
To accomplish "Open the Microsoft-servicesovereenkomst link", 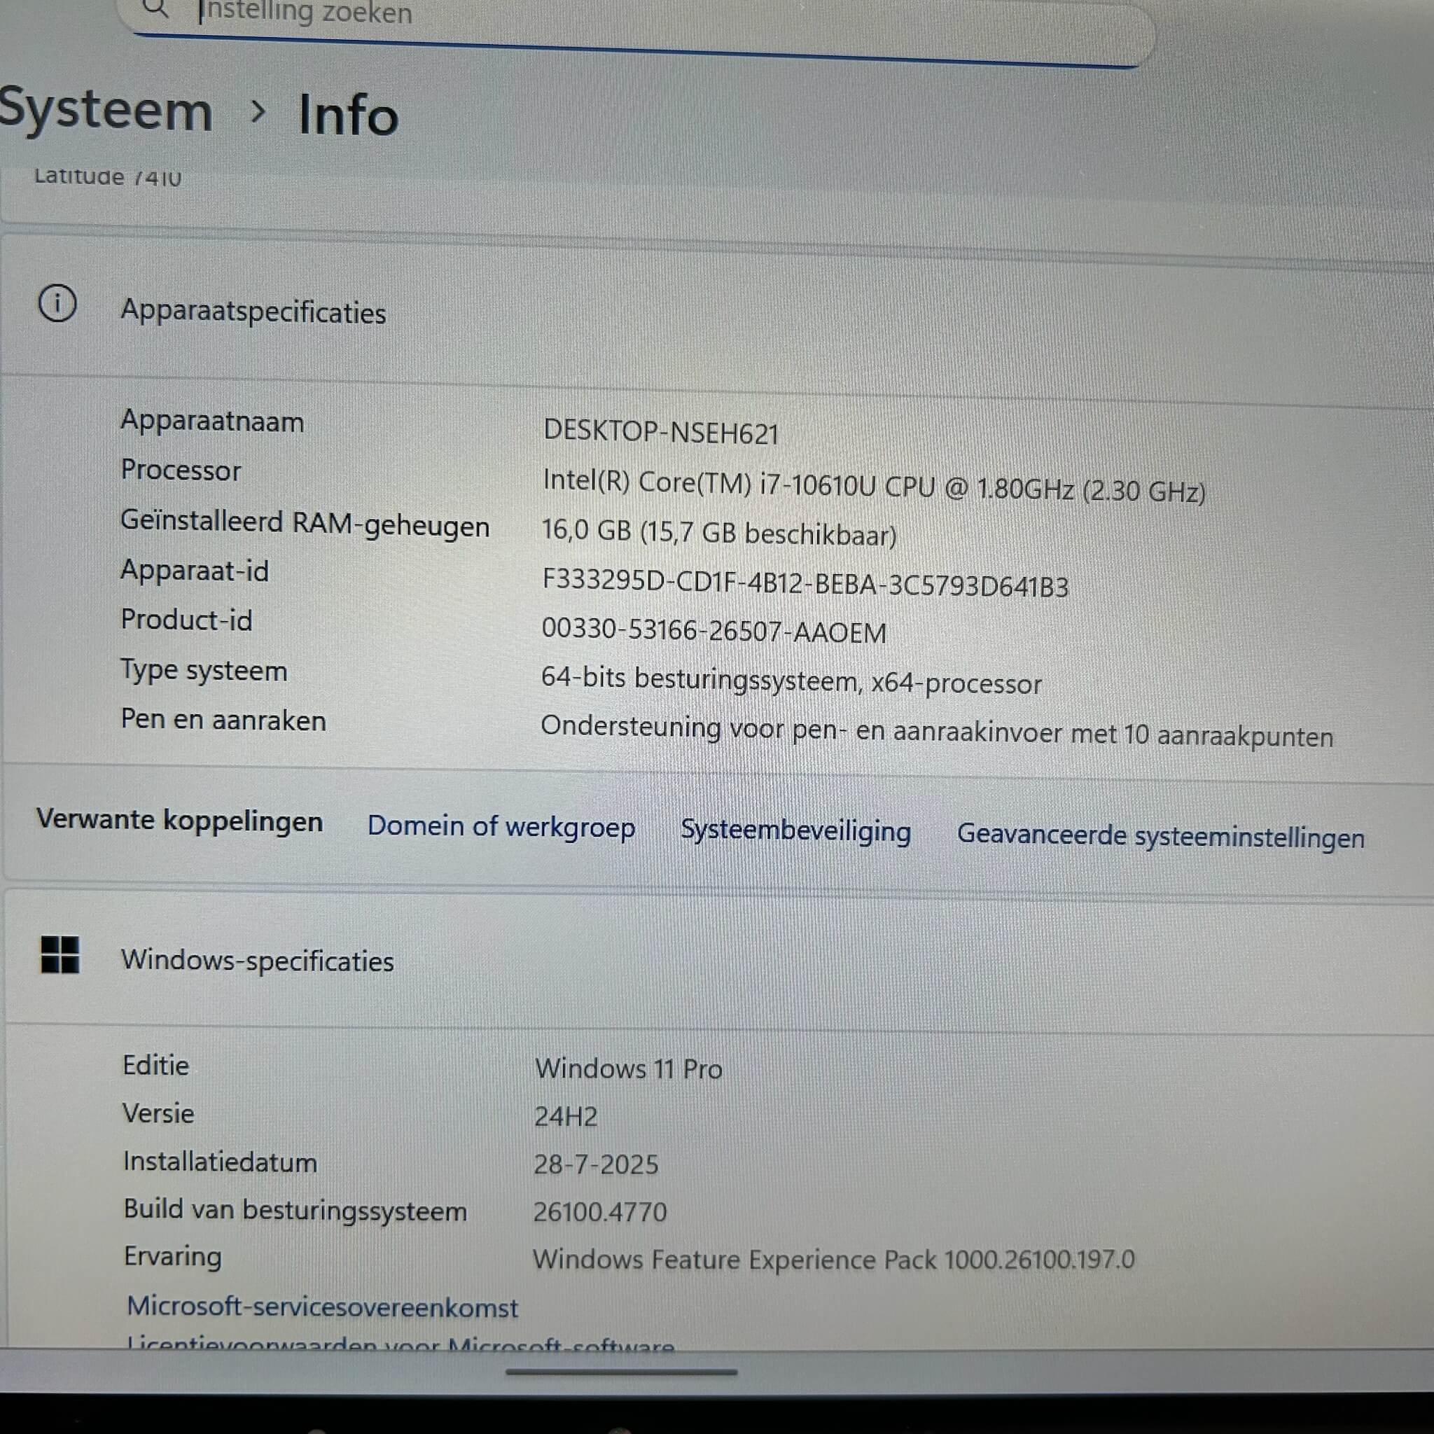I will pyautogui.click(x=322, y=1307).
